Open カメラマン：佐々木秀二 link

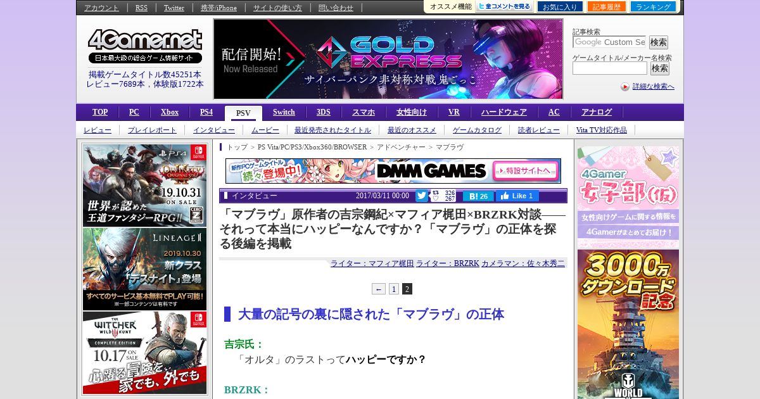pos(523,263)
